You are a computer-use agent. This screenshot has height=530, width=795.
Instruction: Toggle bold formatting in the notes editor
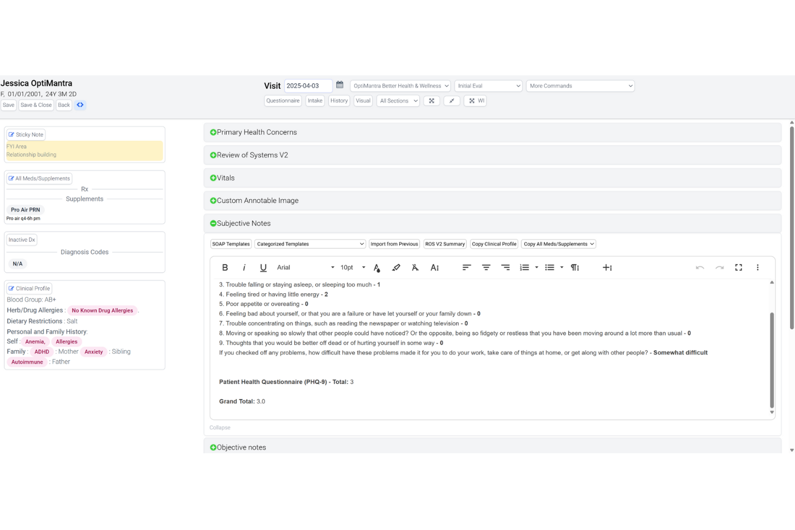coord(225,267)
